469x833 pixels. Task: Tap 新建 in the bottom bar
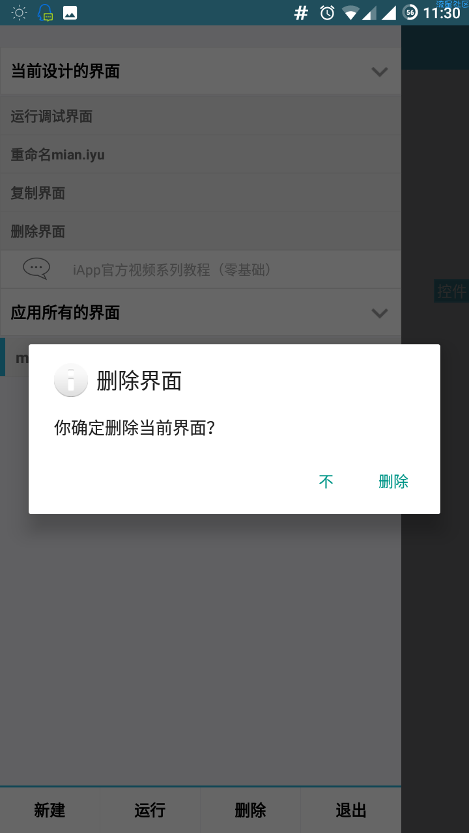tap(50, 810)
